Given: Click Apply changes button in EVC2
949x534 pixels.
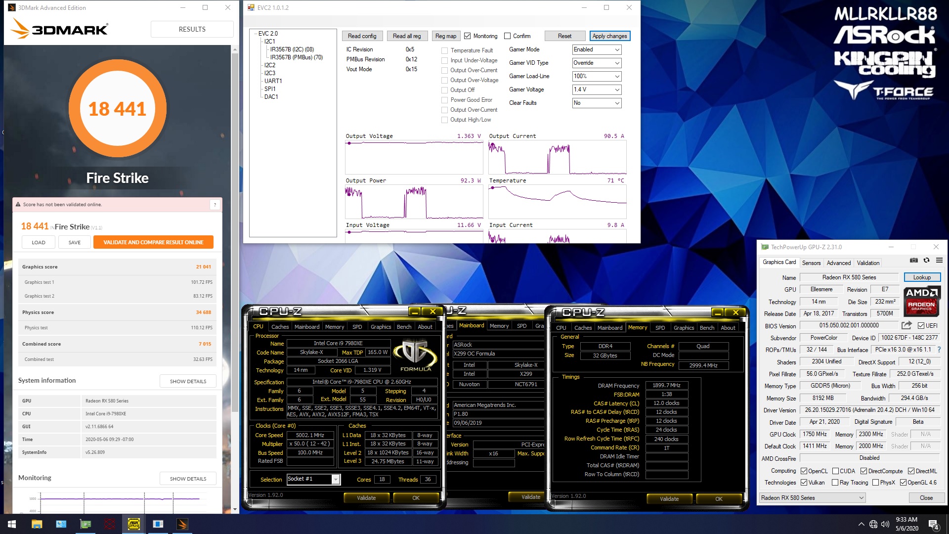Looking at the screenshot, I should coord(609,36).
